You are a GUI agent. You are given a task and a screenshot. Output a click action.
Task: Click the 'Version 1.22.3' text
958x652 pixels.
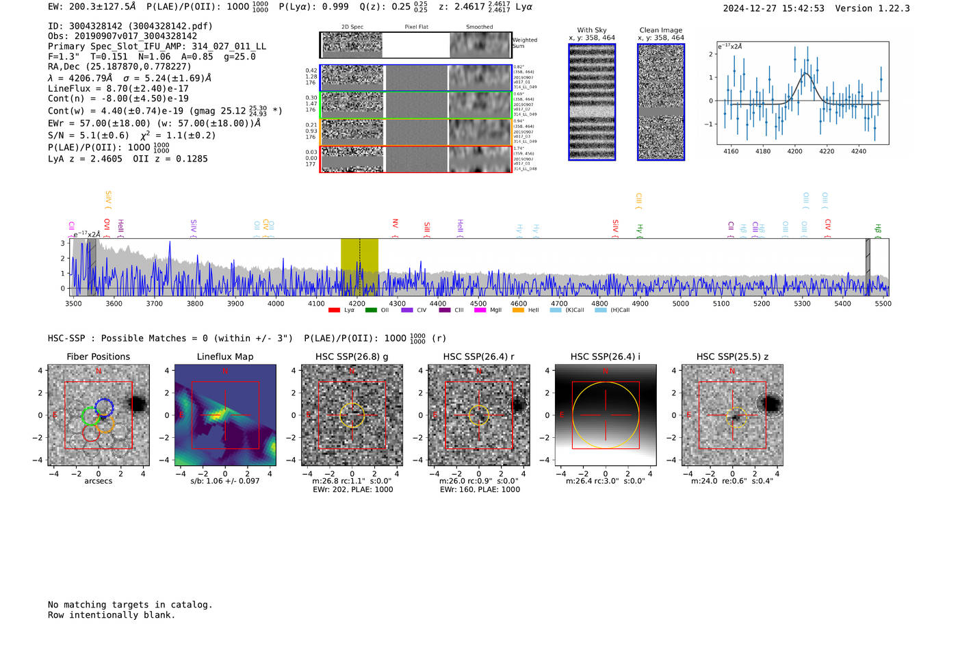[872, 8]
